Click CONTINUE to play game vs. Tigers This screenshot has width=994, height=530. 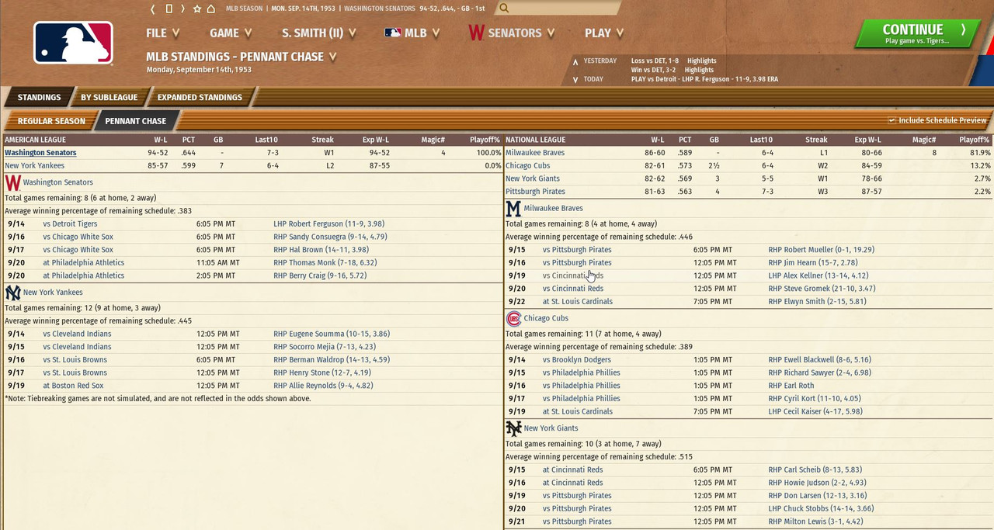pyautogui.click(x=916, y=33)
